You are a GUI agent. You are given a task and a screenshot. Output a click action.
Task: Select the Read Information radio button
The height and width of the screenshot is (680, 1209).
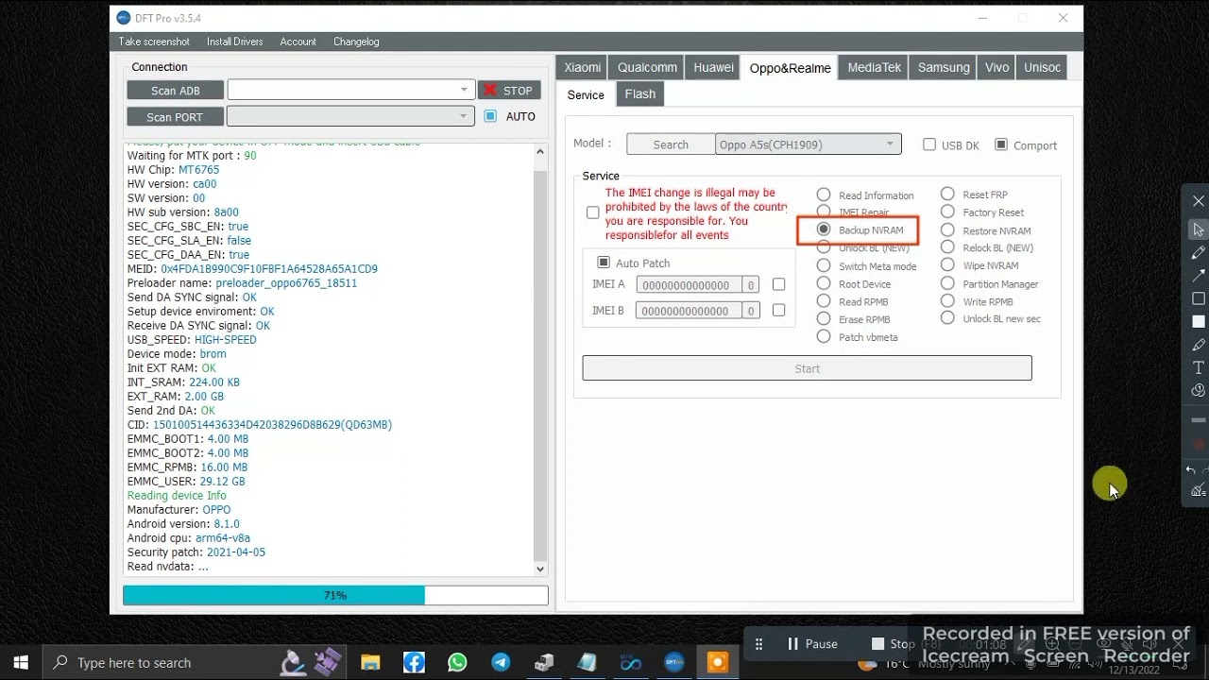[824, 195]
